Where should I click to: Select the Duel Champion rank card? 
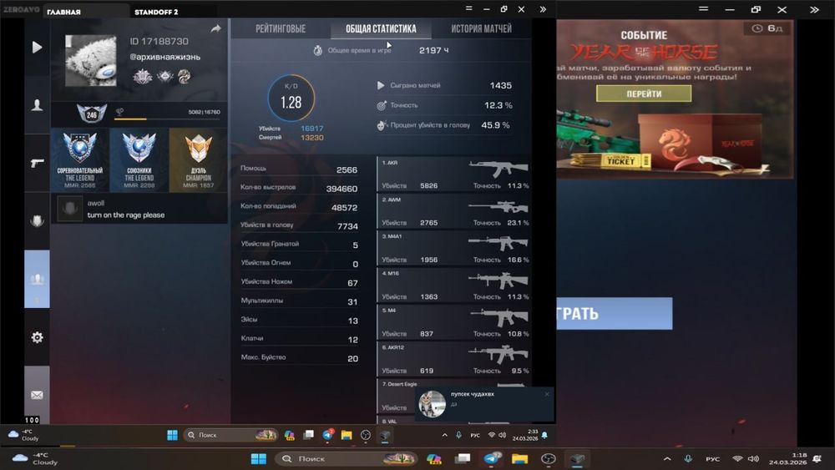[198, 159]
